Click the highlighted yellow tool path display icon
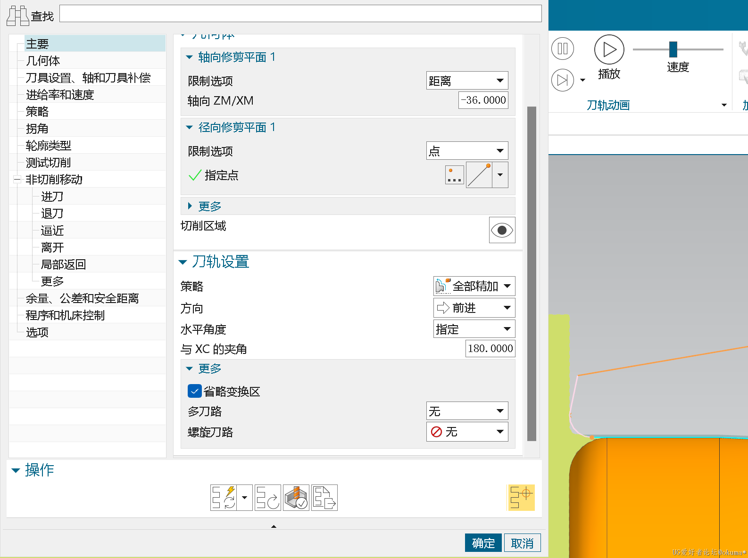 click(521, 498)
